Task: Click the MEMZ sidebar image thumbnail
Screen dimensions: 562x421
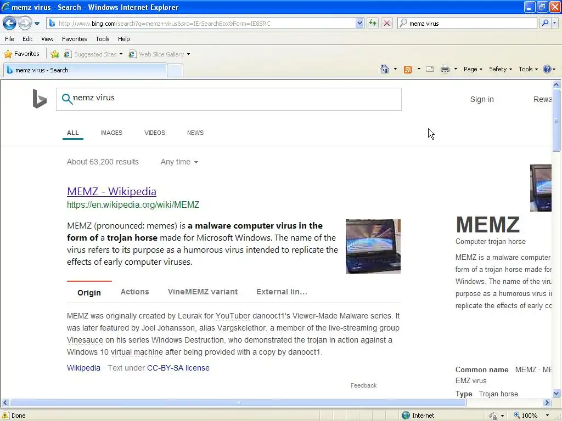Action: pos(541,188)
